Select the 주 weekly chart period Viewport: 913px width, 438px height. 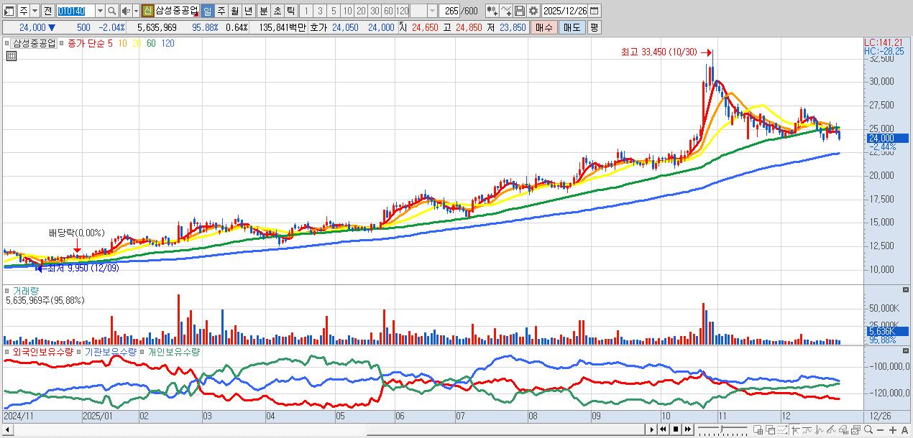point(221,11)
